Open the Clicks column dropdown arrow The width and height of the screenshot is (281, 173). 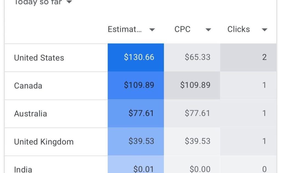pos(265,30)
